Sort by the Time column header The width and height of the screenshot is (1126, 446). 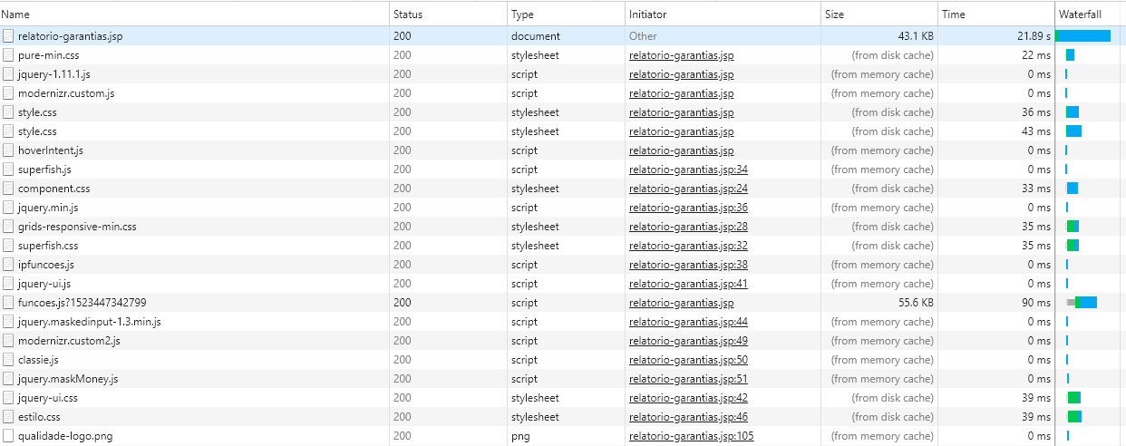pos(996,15)
